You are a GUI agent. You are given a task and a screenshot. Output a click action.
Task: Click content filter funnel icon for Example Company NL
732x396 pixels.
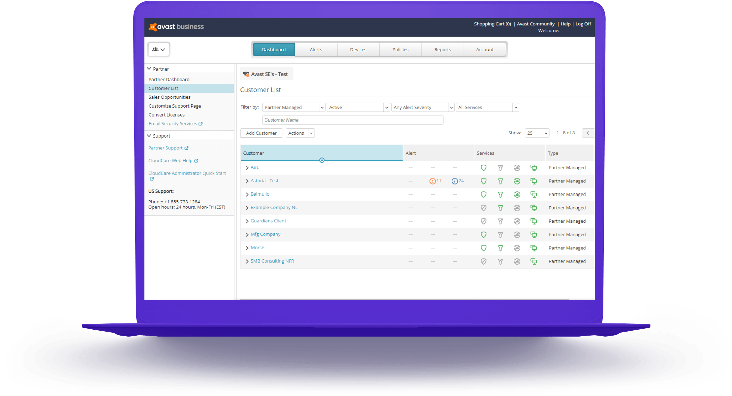(500, 208)
